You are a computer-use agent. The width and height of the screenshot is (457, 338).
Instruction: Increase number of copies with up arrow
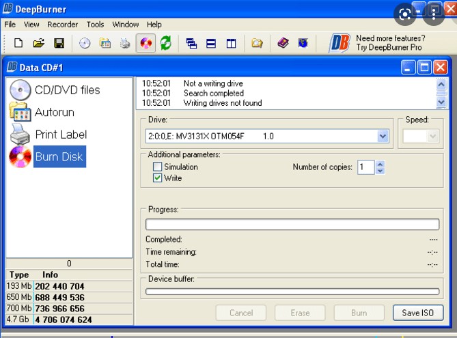coord(380,165)
